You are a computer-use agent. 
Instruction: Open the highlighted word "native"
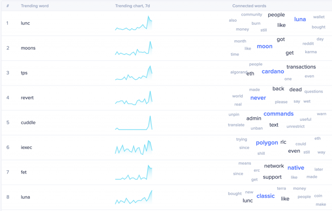[x=296, y=168]
